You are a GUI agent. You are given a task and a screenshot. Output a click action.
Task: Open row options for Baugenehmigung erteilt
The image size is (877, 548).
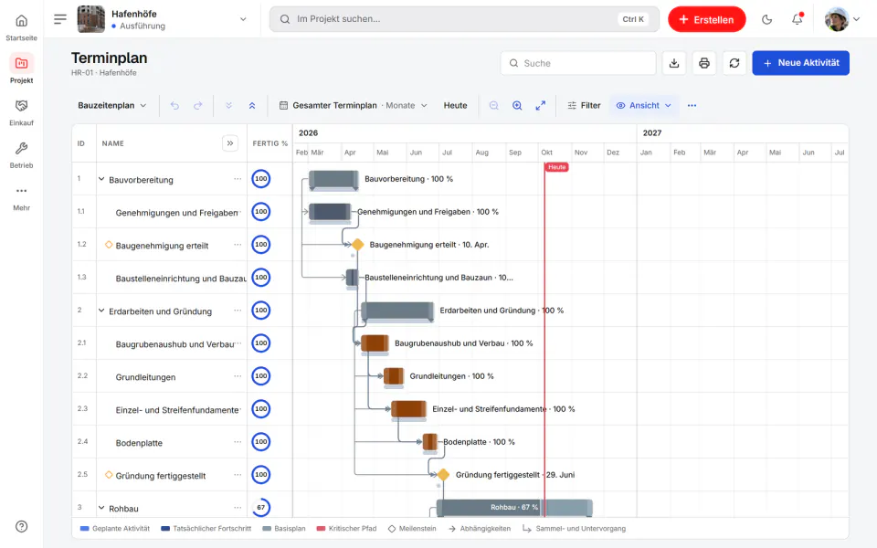point(238,245)
